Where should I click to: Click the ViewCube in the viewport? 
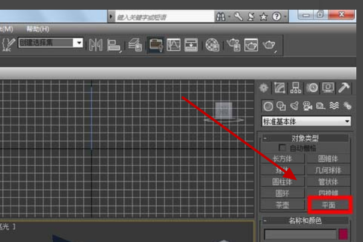click(224, 112)
